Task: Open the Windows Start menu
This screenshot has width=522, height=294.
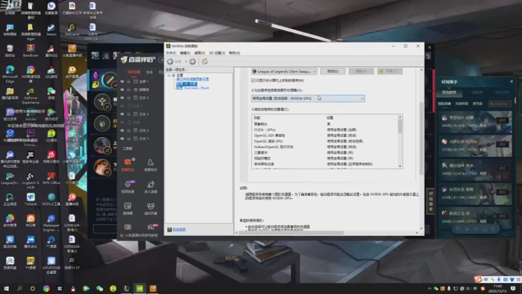Action: (6, 288)
